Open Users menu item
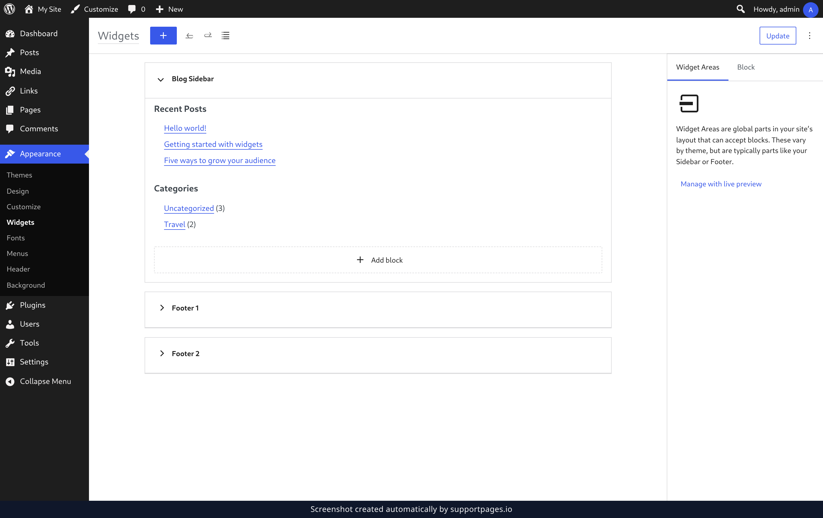 point(44,324)
